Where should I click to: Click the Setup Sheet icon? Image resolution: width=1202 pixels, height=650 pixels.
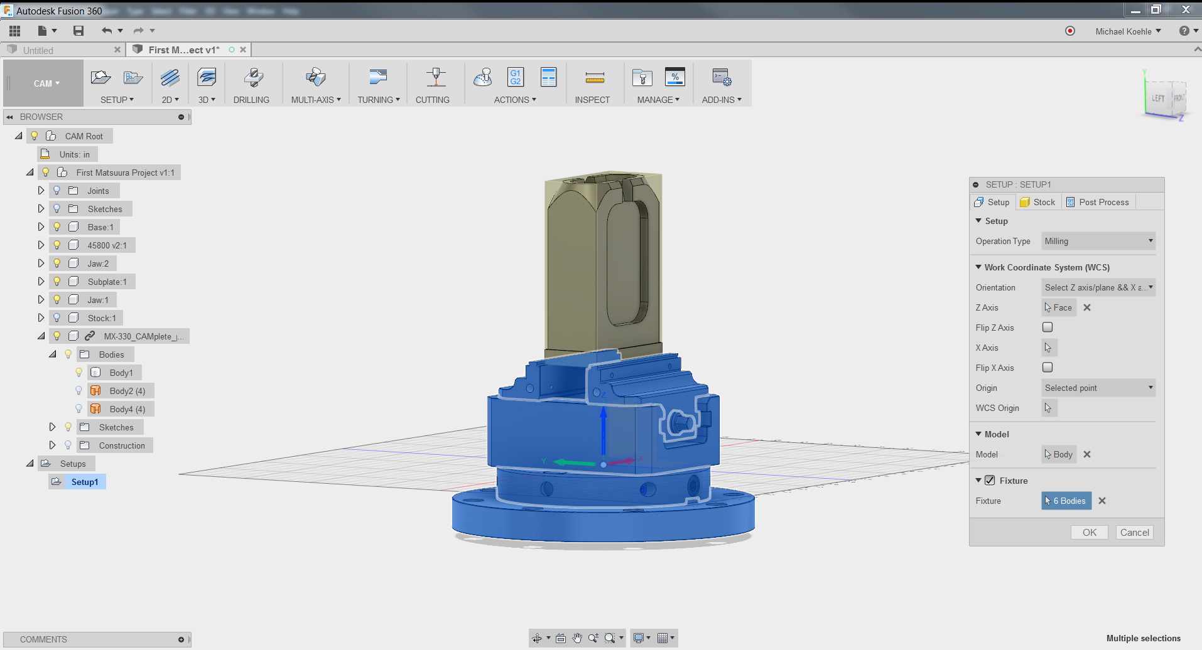coord(549,78)
